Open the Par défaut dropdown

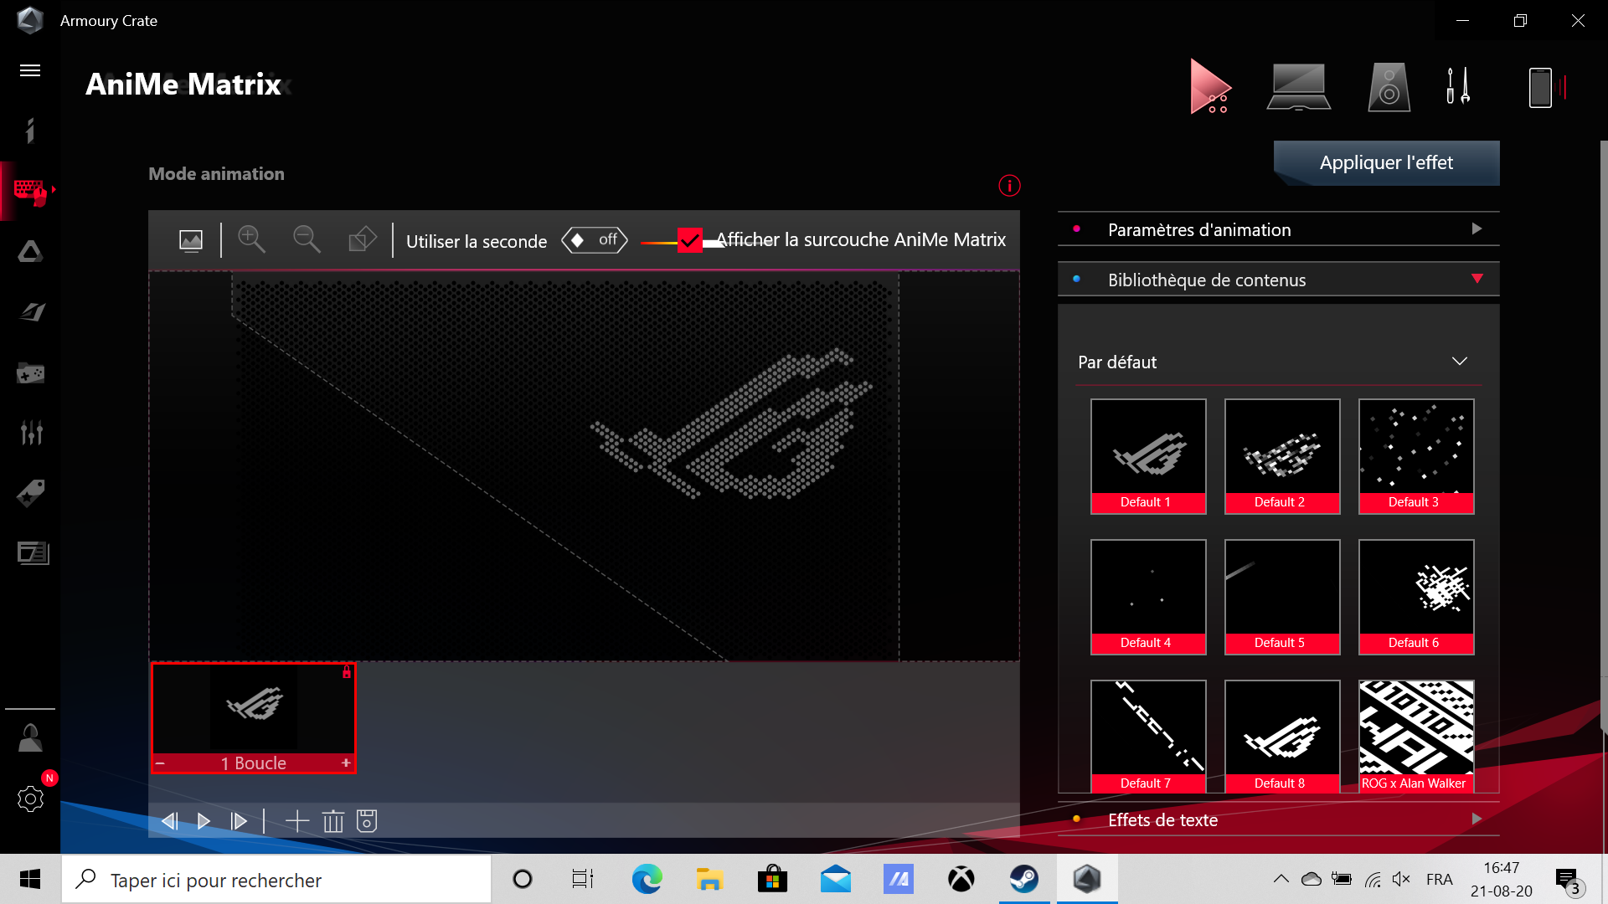[1278, 362]
